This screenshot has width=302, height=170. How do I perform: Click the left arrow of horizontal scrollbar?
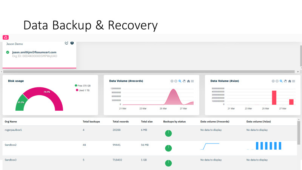click(2, 72)
